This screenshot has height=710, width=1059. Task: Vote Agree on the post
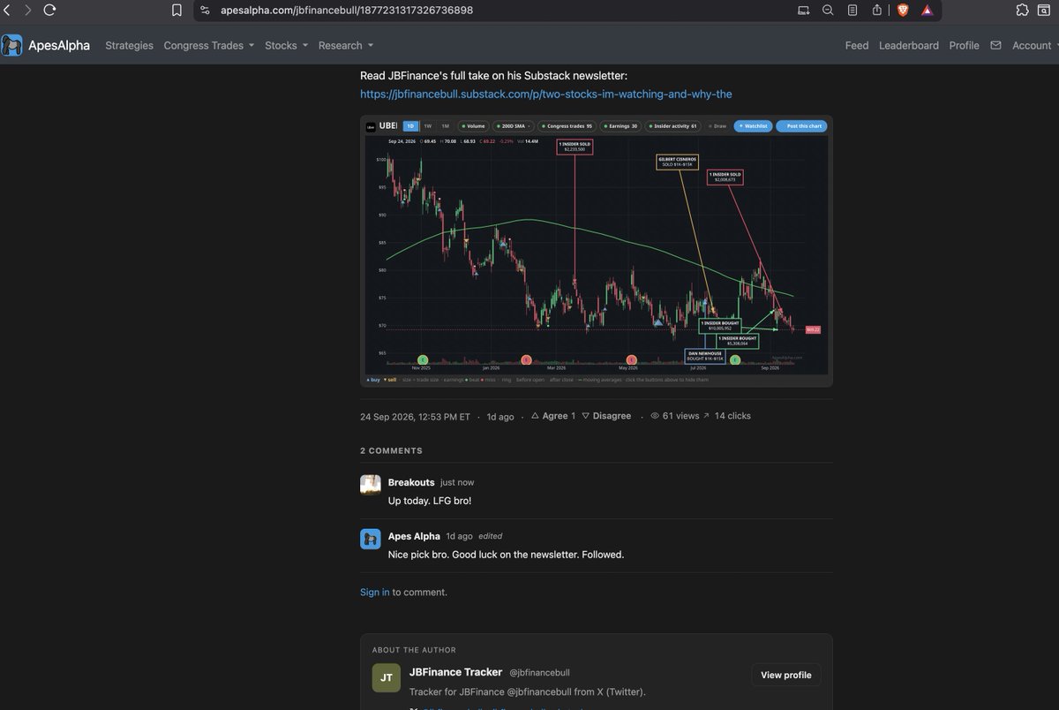coord(553,416)
